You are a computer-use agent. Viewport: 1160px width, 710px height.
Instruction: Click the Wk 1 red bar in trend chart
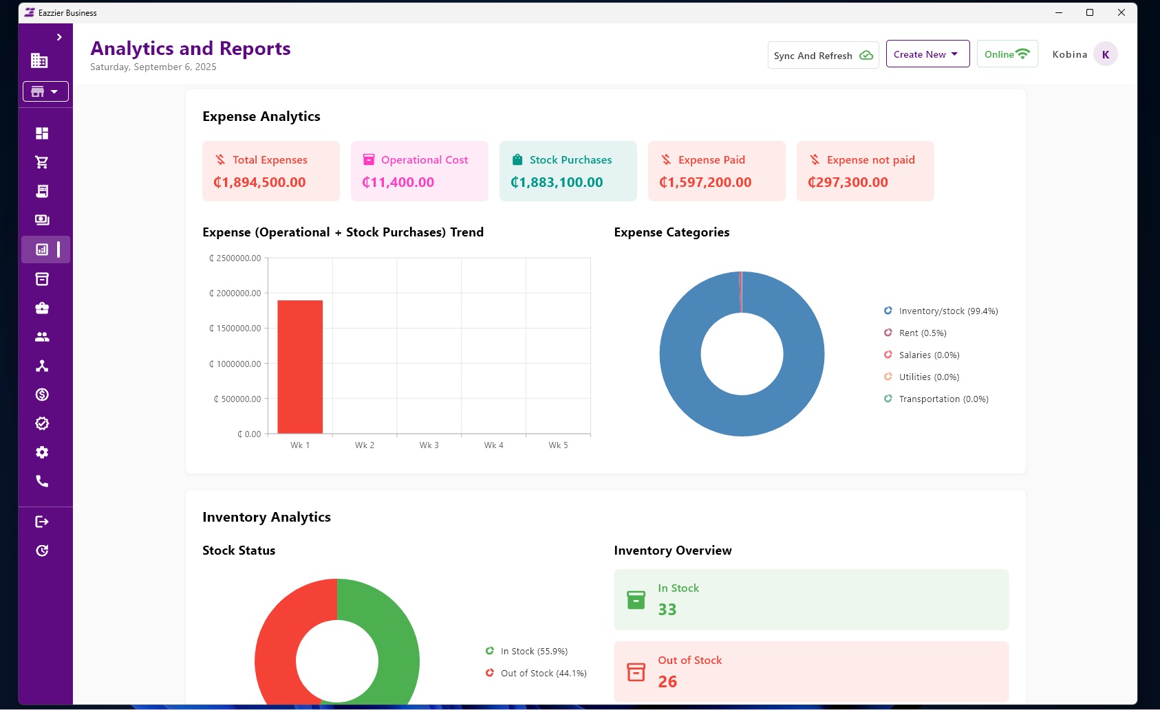(x=300, y=367)
